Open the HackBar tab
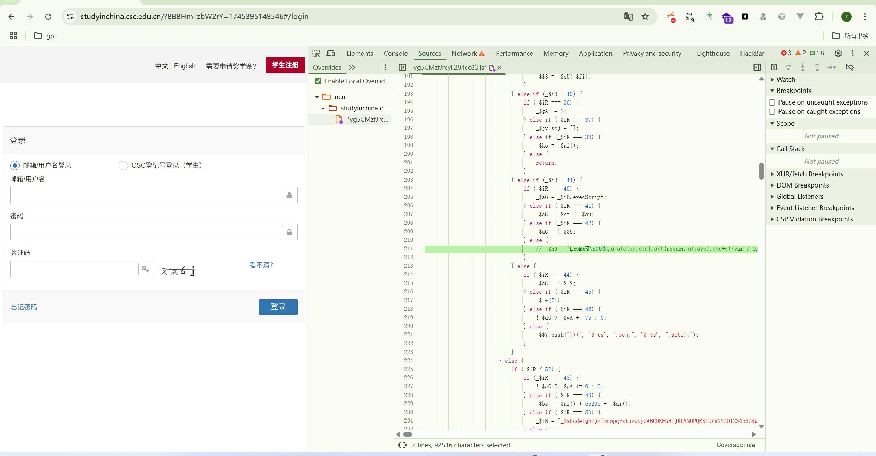Viewport: 876px width, 456px height. click(x=752, y=53)
